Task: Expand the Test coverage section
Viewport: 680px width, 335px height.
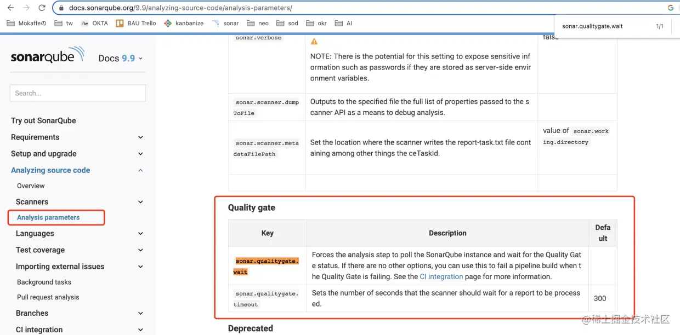Action: pos(140,250)
